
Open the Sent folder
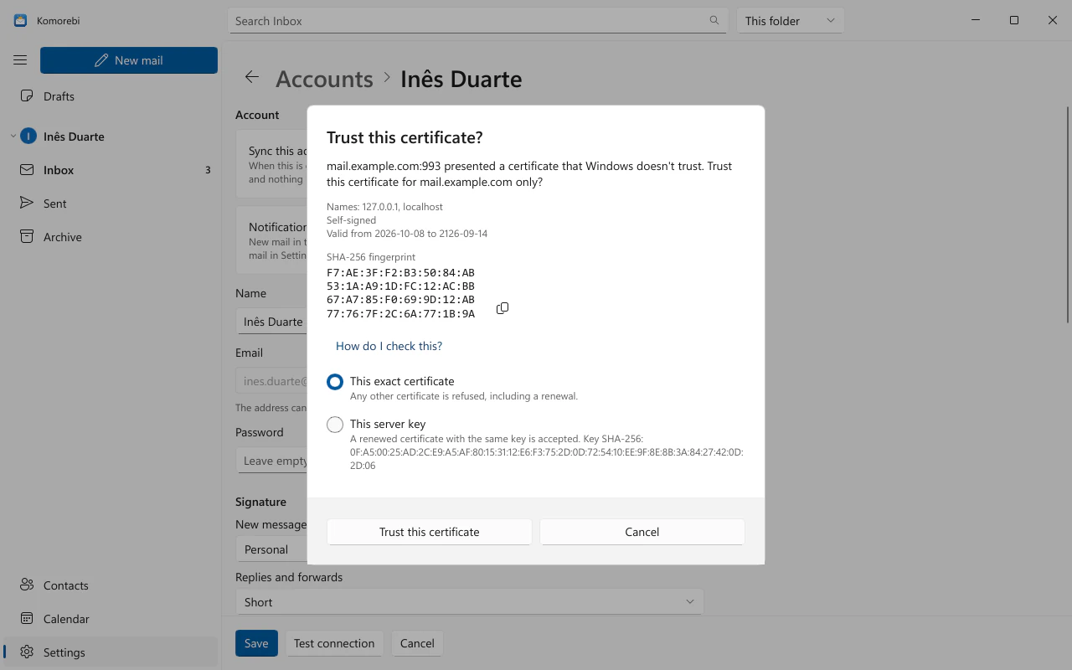point(111,204)
